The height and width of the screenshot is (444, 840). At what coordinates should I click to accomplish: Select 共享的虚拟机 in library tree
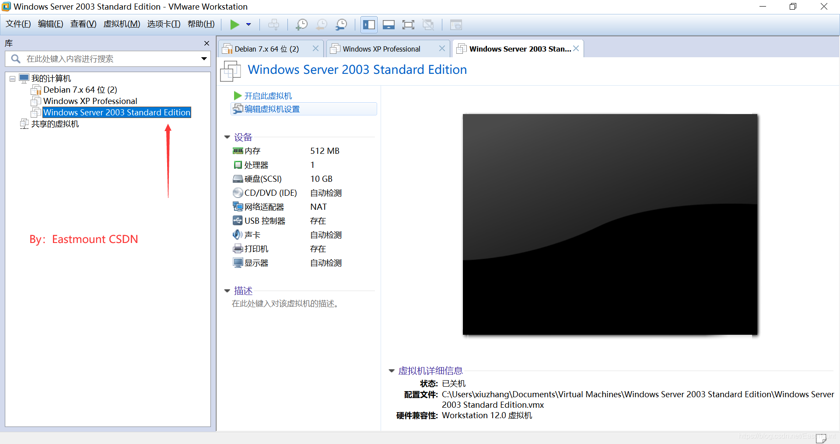(x=55, y=124)
